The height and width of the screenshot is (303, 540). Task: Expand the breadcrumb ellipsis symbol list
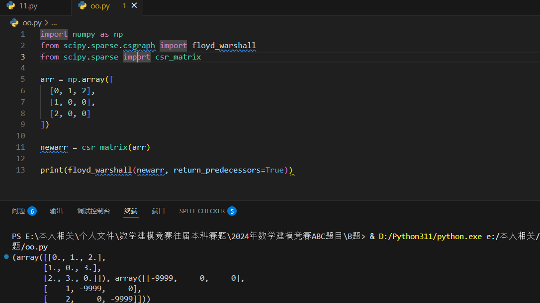click(54, 23)
